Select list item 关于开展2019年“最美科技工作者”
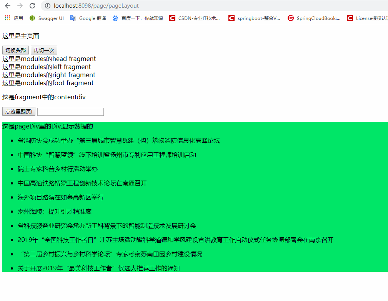This screenshot has height=301, width=388. (98, 268)
